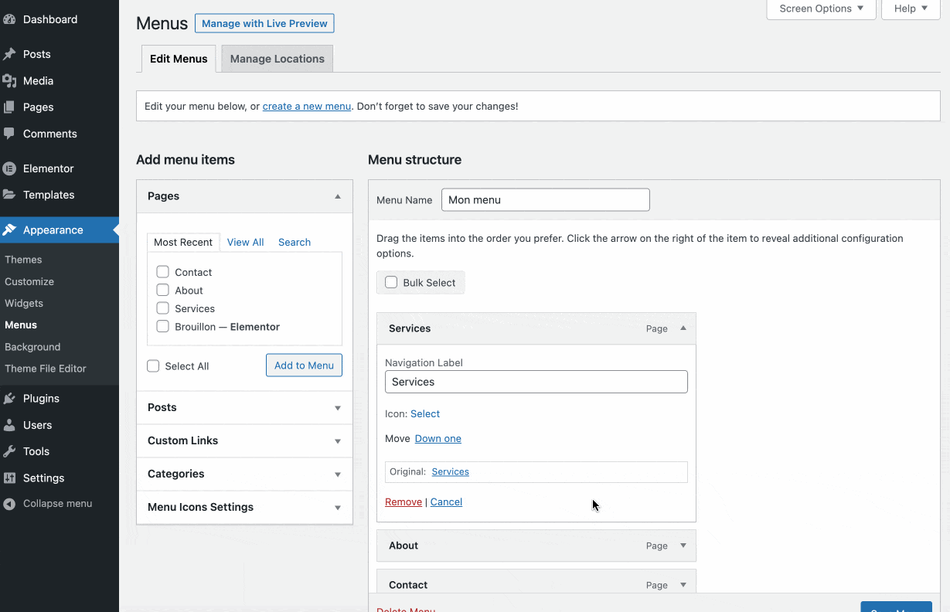Screen dimensions: 950x612
Task: Click Manage with Live Preview button
Action: (x=264, y=23)
